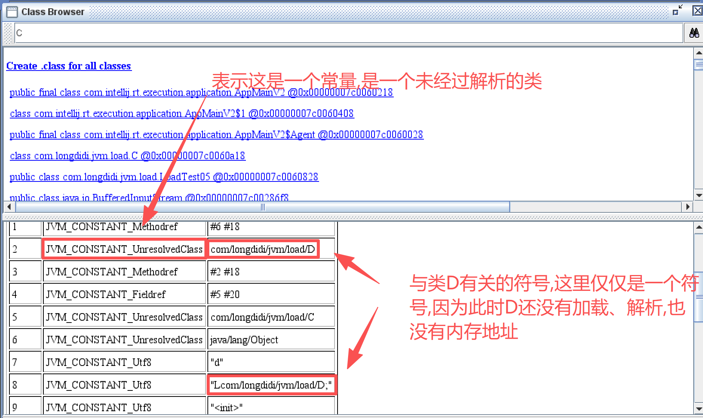
Task: Select '#5 #20' value cell
Action: click(271, 294)
